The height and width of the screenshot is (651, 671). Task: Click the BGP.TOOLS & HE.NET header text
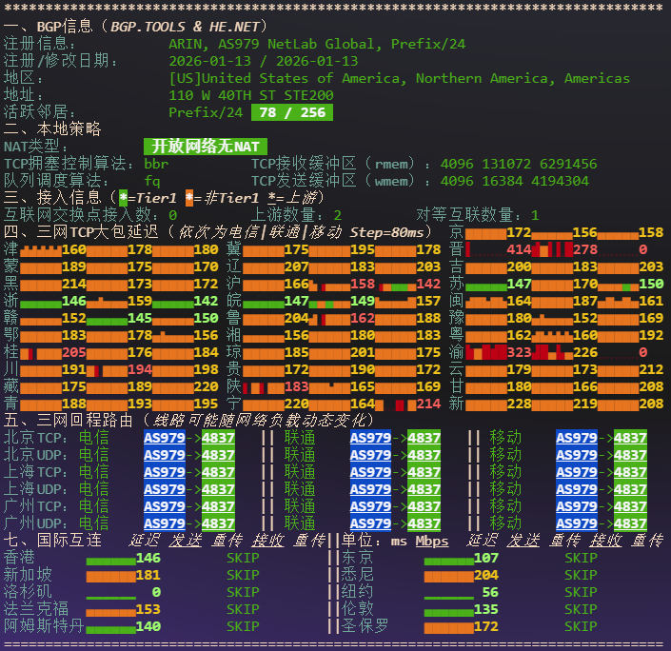point(185,27)
